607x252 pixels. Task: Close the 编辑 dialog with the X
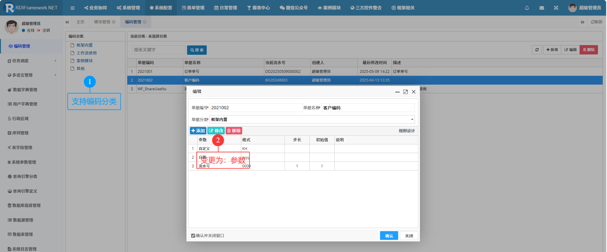tap(414, 92)
